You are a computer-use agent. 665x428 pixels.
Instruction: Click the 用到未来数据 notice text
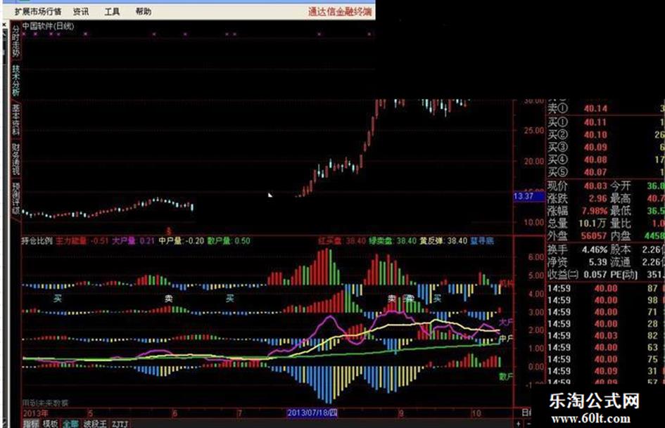click(x=45, y=403)
